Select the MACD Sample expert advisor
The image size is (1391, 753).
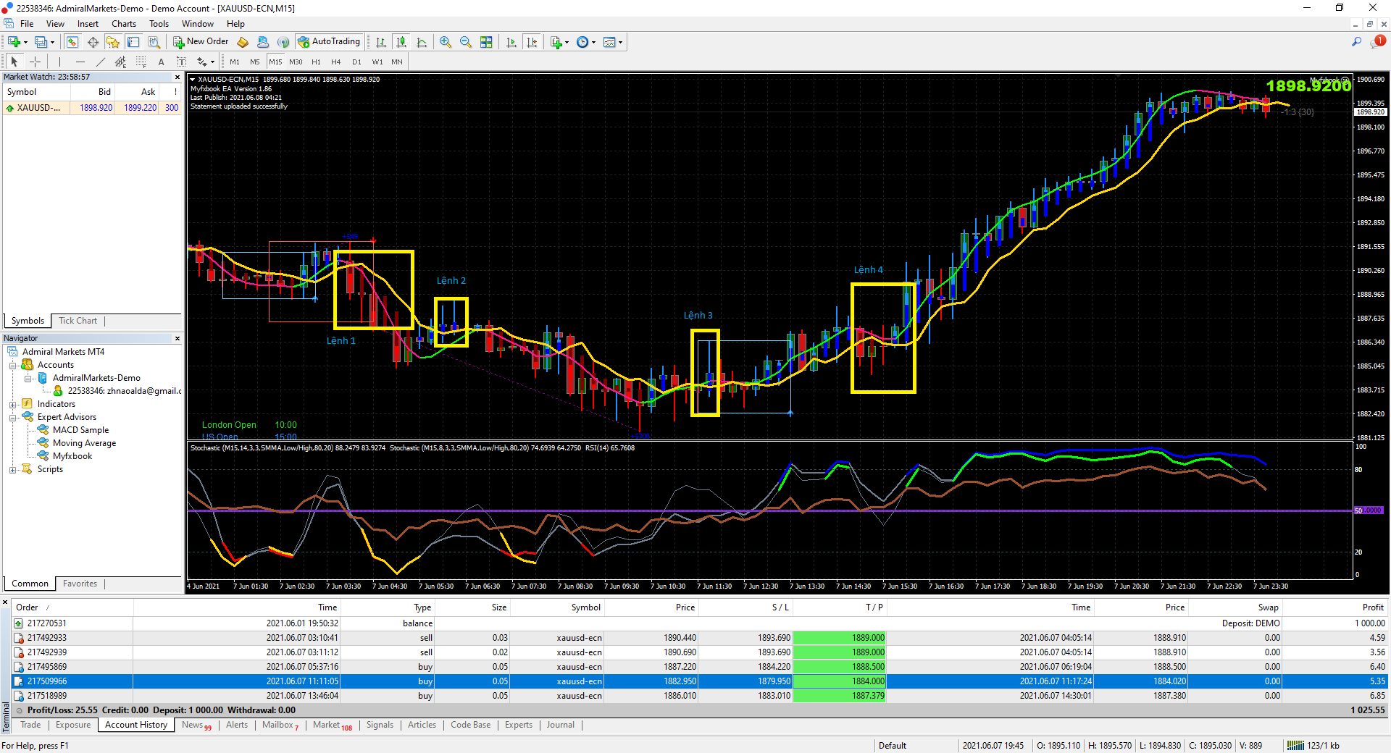[x=80, y=430]
